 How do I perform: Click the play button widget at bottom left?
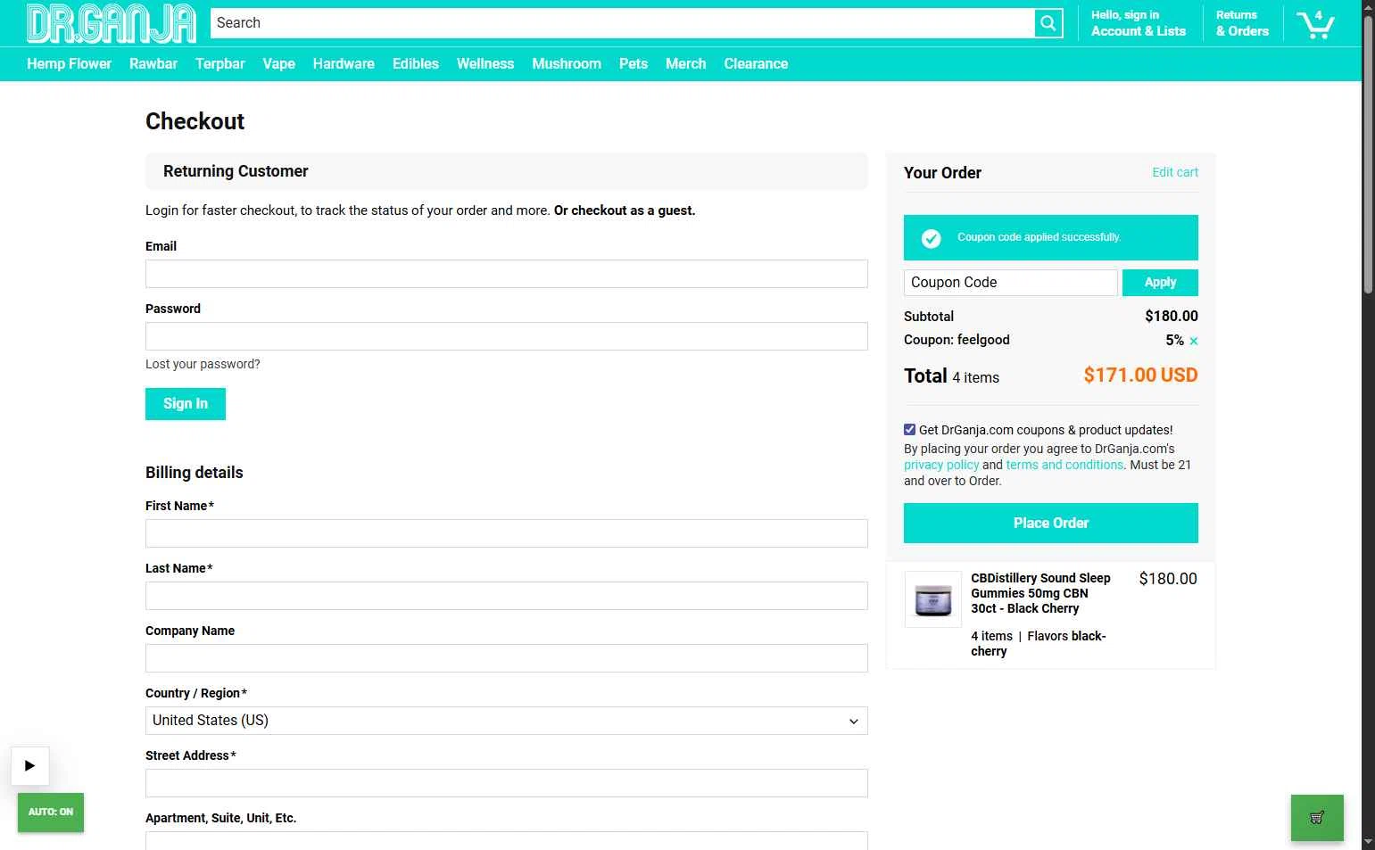(29, 765)
